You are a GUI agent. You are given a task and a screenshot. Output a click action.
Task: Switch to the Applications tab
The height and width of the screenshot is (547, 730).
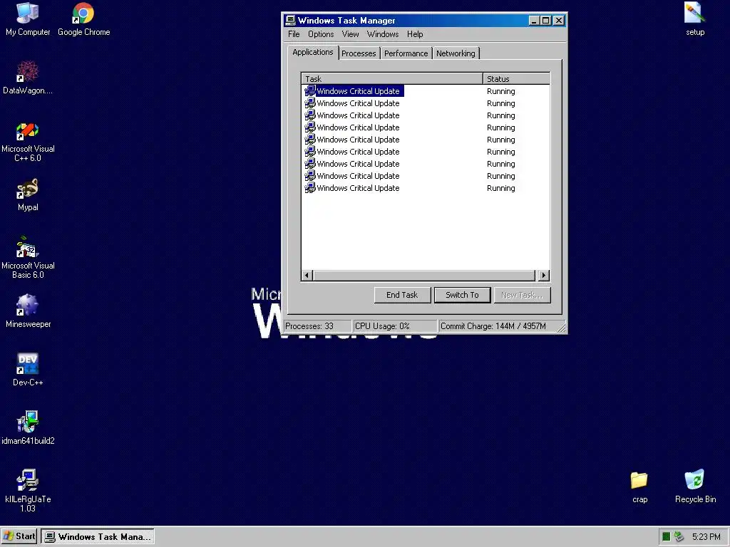coord(313,52)
